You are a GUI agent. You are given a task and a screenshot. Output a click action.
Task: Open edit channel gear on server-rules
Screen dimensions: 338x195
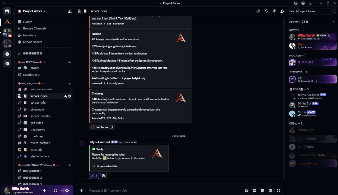[x=70, y=96]
